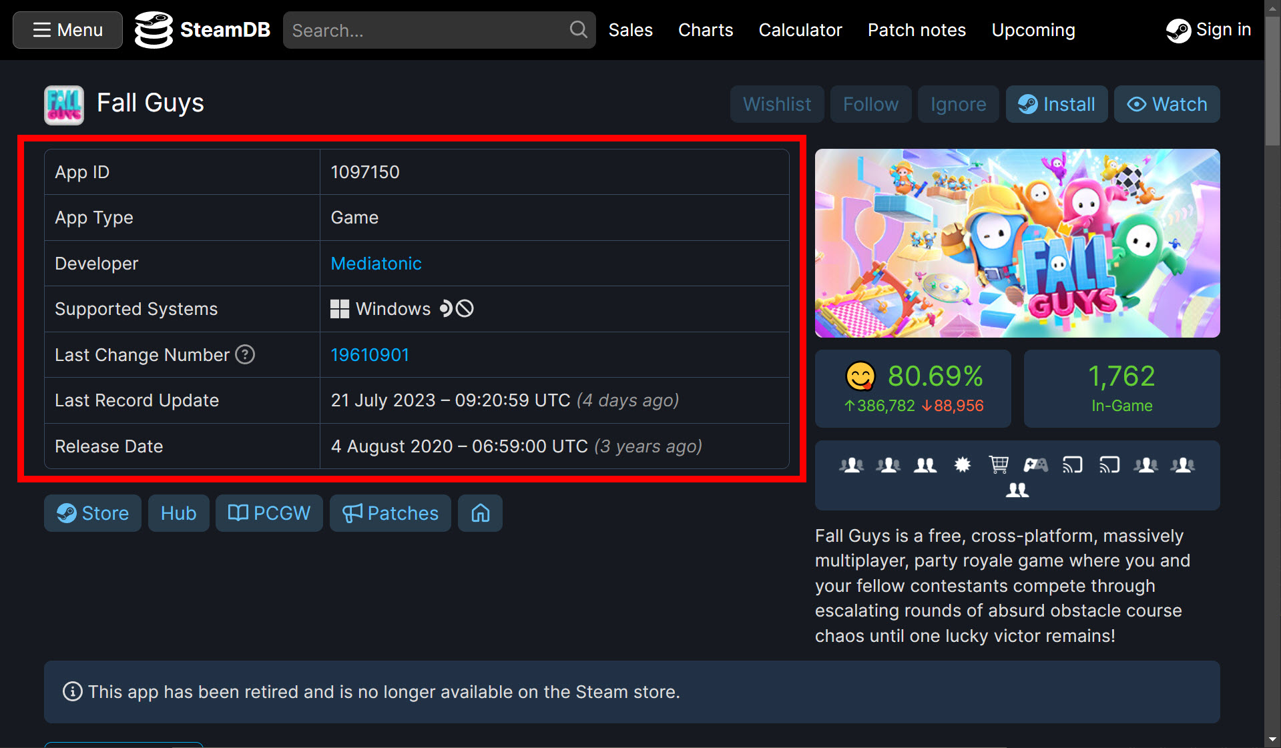Click the negative reviews count 88,956
Image resolution: width=1281 pixels, height=748 pixels.
953,406
